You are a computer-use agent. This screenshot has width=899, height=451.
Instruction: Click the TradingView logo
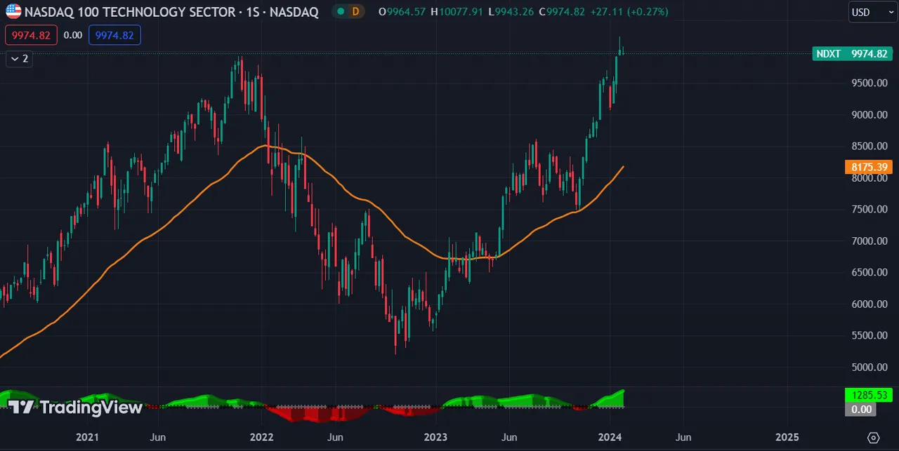pos(75,408)
